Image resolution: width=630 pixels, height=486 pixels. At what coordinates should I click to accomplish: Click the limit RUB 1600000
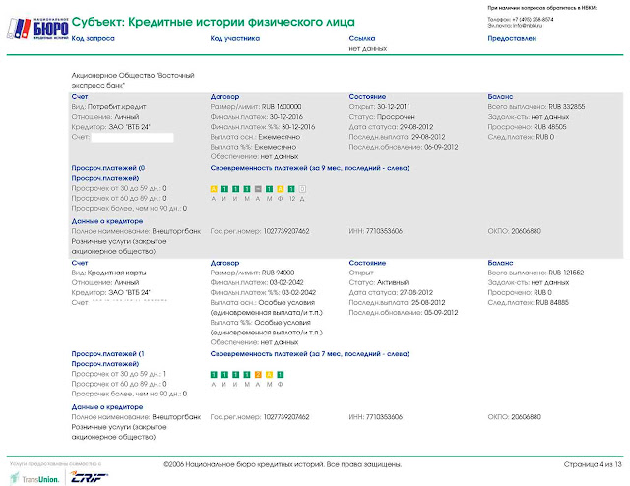(x=282, y=107)
